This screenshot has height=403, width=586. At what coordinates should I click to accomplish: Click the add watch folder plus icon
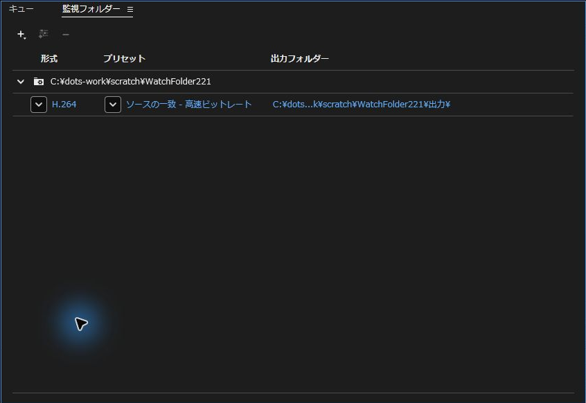21,35
